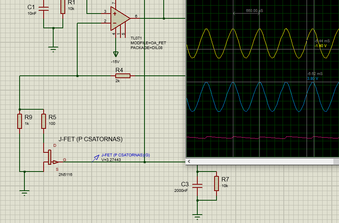Image resolution: width=339 pixels, height=223 pixels.
Task: Click the ground symbol below the J-FET
Action: 24,192
